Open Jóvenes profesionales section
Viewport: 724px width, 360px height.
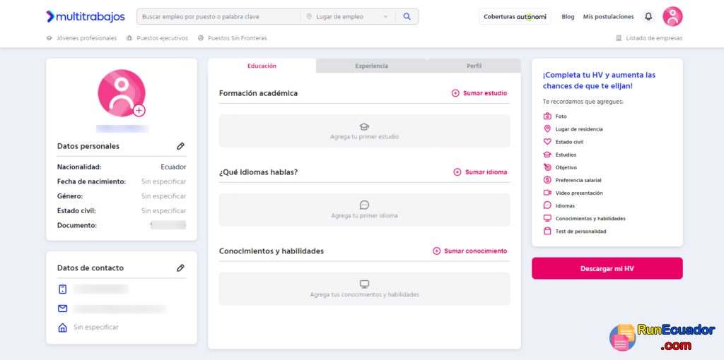tap(82, 38)
